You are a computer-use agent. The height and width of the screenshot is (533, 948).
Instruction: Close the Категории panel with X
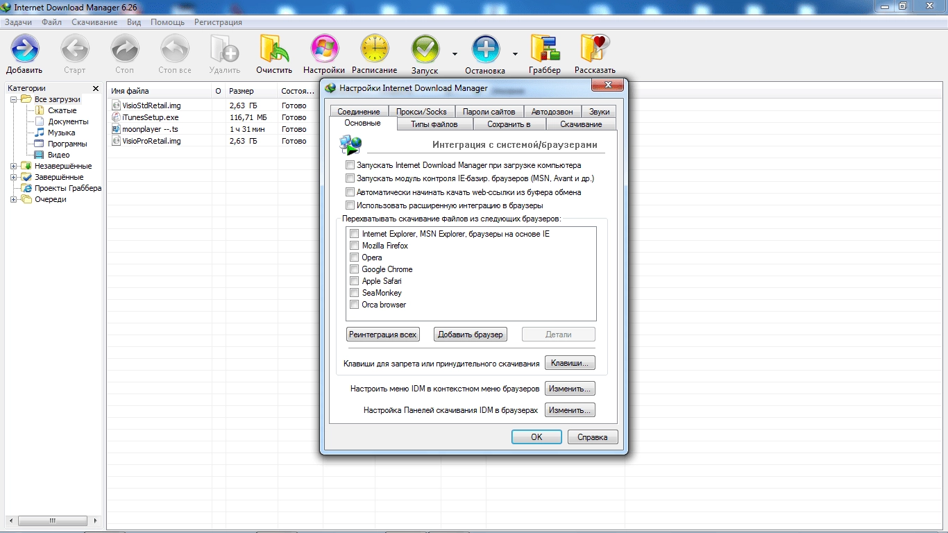pyautogui.click(x=96, y=89)
